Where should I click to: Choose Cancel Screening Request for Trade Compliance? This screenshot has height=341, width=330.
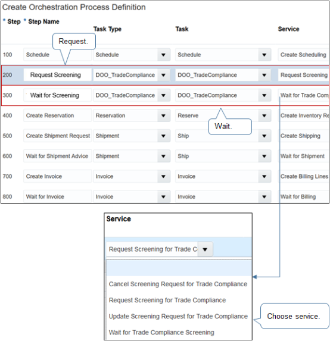click(178, 284)
